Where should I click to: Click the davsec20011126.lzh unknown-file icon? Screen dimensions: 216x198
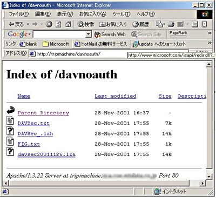click(10, 152)
